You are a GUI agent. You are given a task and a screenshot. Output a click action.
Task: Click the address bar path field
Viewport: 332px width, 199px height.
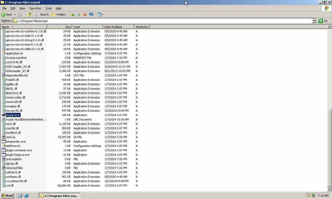[163, 21]
